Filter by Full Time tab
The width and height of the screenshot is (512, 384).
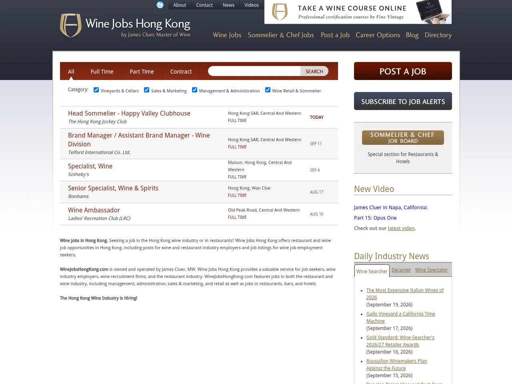[x=102, y=72]
